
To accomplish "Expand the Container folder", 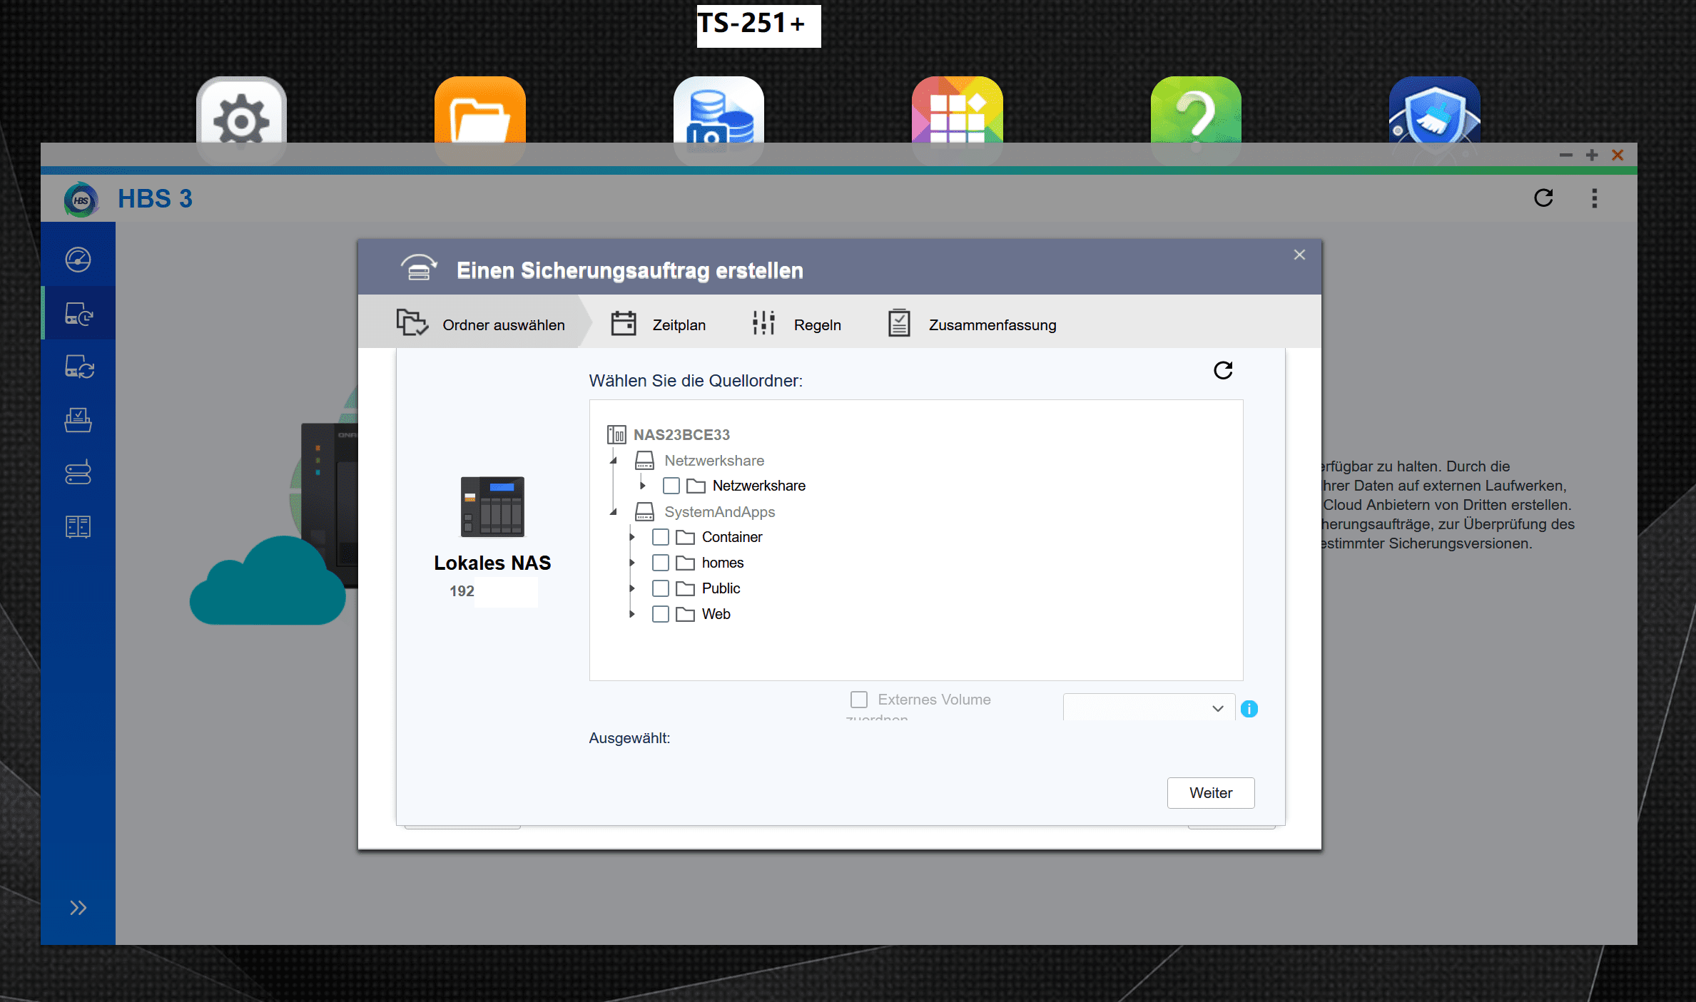I will coord(632,537).
